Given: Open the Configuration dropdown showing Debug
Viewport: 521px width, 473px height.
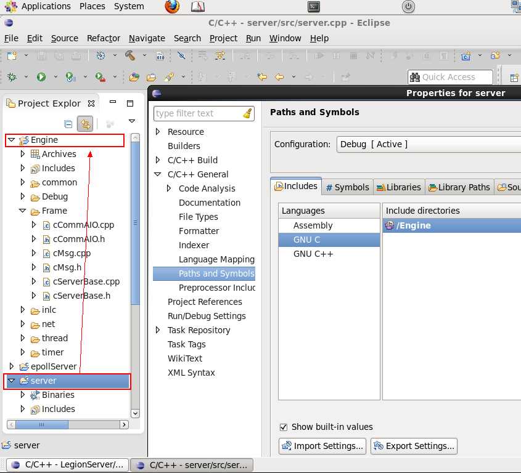Looking at the screenshot, I should pos(429,144).
